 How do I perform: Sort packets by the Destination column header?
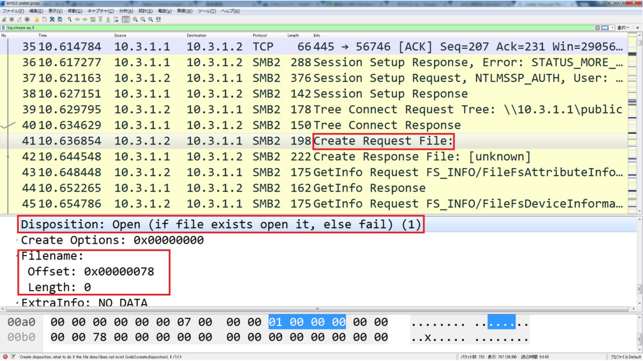pyautogui.click(x=197, y=36)
